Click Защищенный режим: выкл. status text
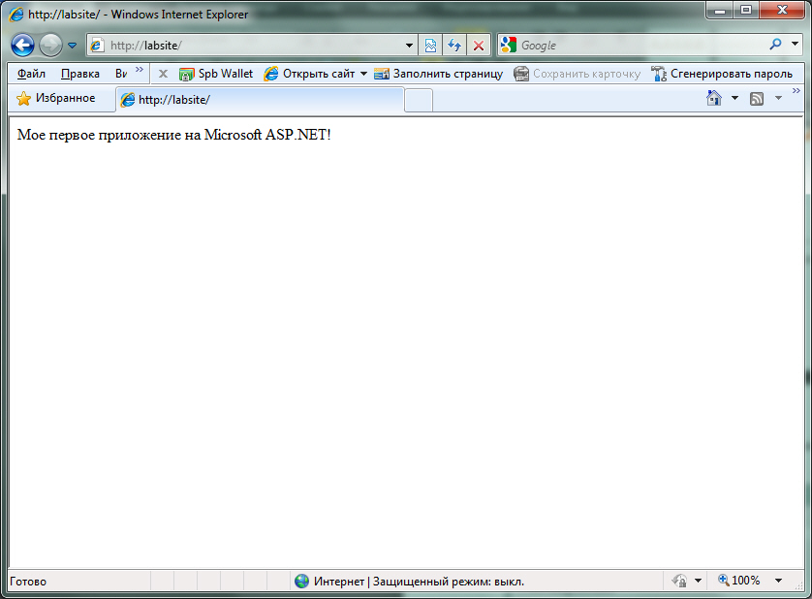The width and height of the screenshot is (812, 599). [x=449, y=582]
